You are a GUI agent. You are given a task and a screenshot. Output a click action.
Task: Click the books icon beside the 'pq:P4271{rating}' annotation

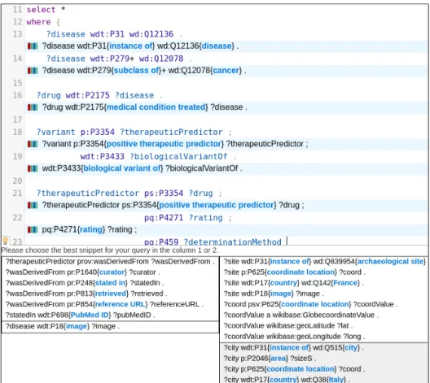click(33, 229)
